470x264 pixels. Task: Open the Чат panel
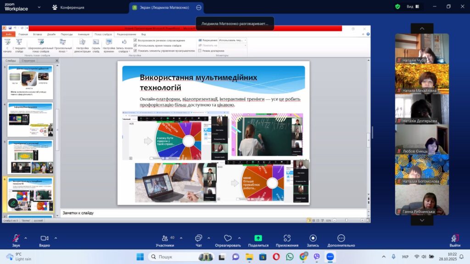click(x=198, y=238)
